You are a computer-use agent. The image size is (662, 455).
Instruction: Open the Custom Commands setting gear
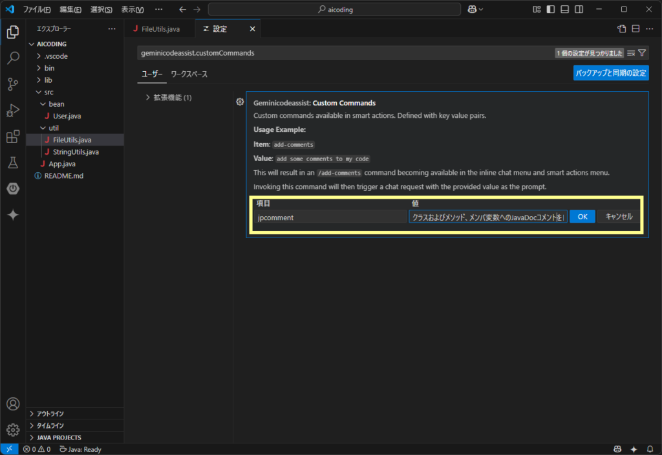[240, 102]
